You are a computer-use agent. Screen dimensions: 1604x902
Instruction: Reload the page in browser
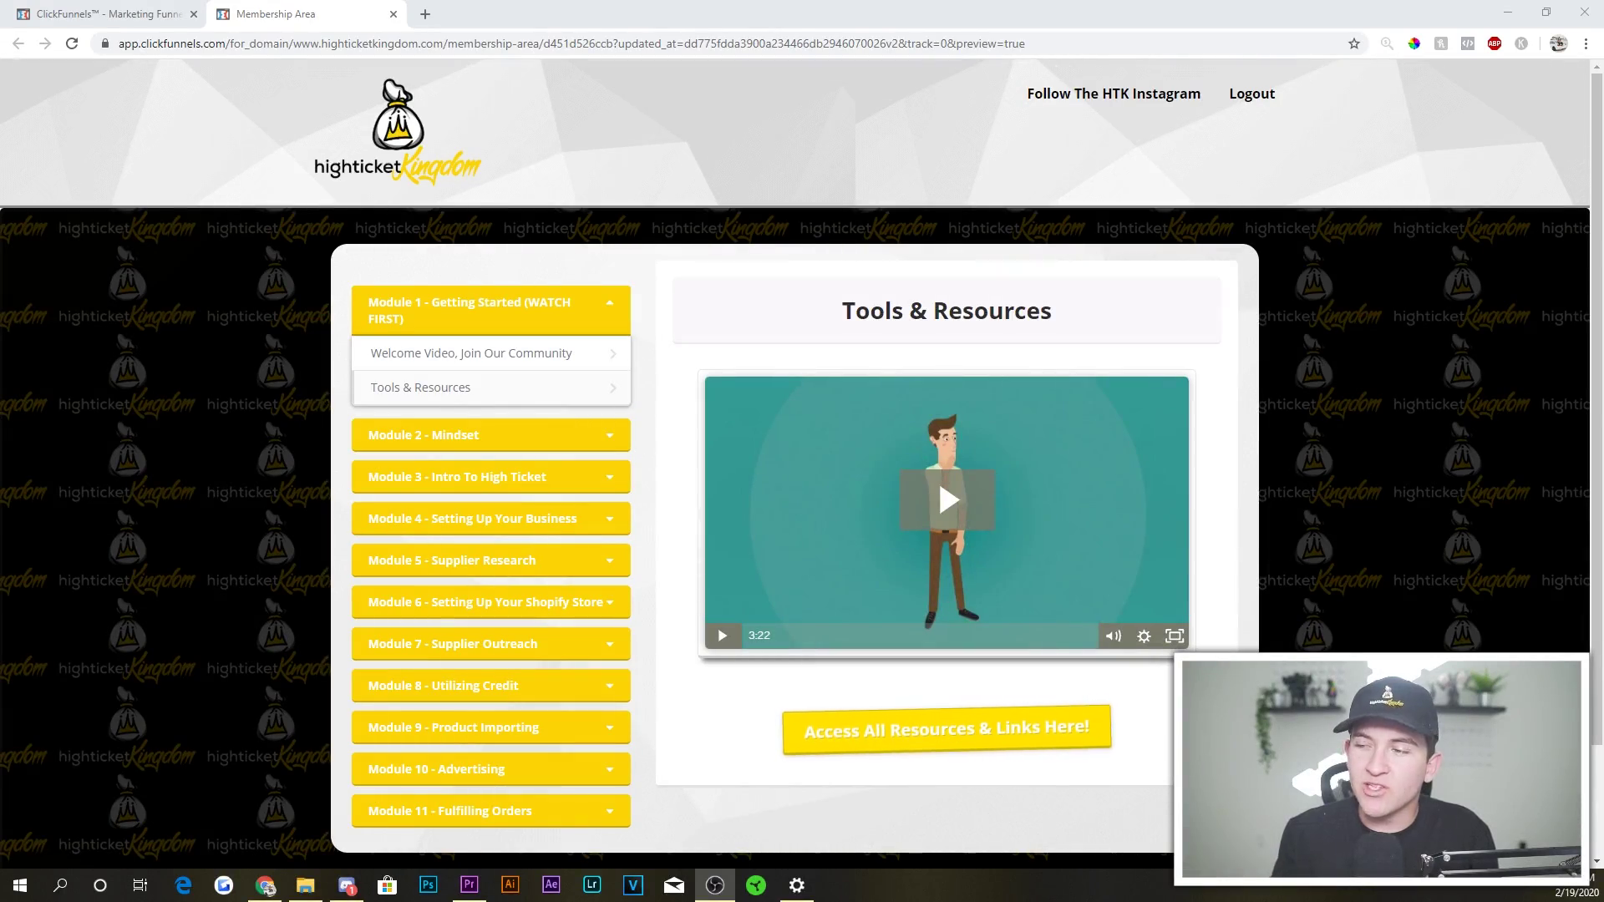click(72, 43)
